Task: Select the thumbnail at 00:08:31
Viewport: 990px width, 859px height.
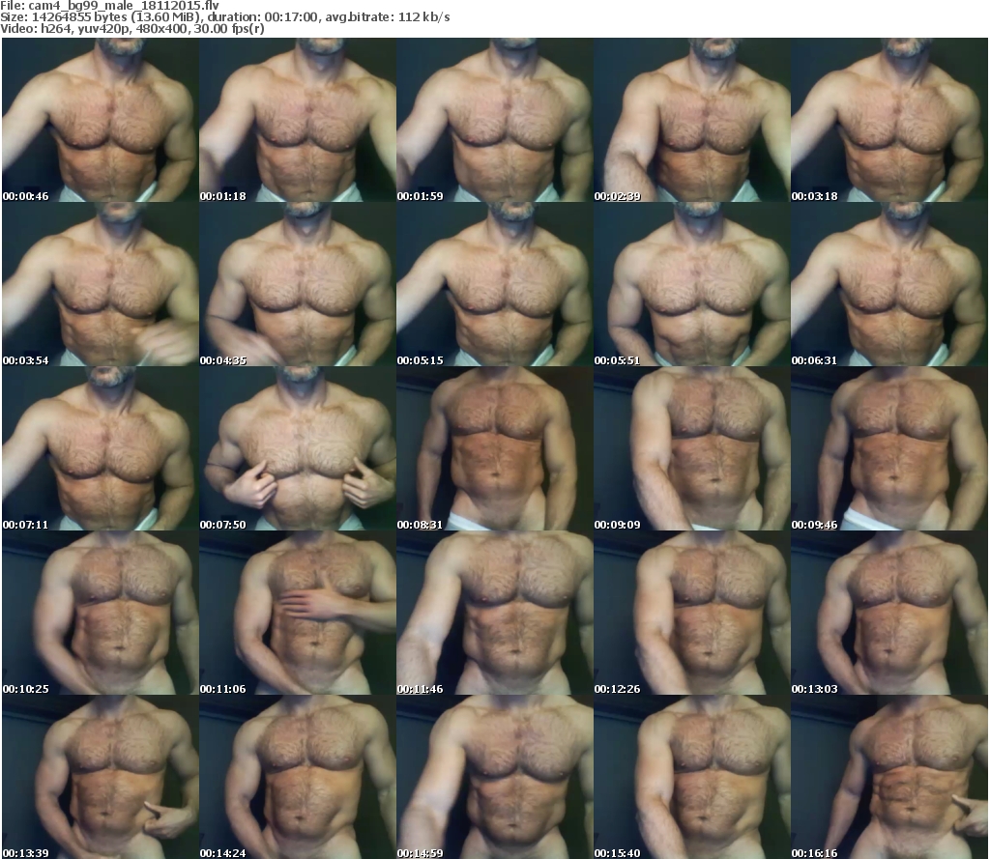Action: [x=494, y=448]
